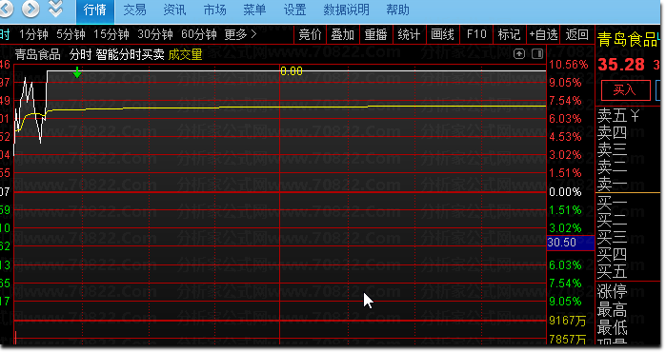Switch to the 60分钟 period
The width and height of the screenshot is (666, 352).
click(199, 34)
